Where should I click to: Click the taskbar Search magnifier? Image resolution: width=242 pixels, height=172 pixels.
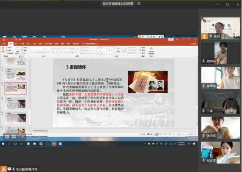[x=9, y=144]
